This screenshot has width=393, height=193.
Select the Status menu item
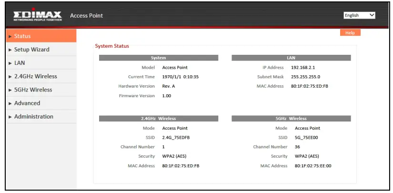(x=41, y=36)
